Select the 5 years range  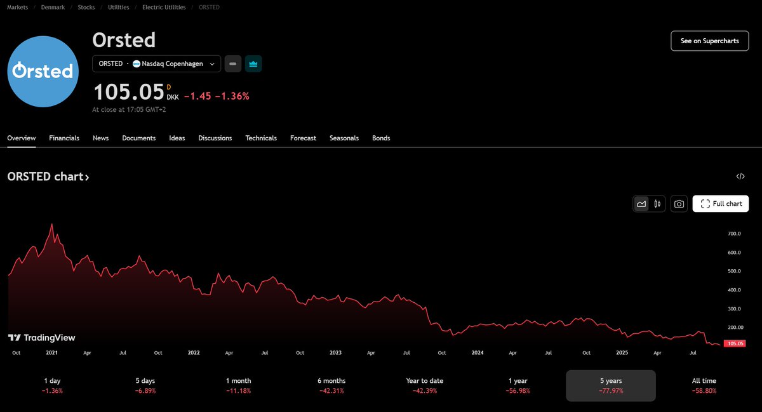611,385
